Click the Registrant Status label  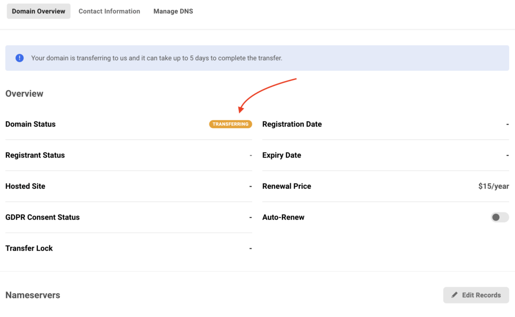pyautogui.click(x=35, y=155)
